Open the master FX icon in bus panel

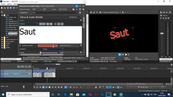pos(161,18)
